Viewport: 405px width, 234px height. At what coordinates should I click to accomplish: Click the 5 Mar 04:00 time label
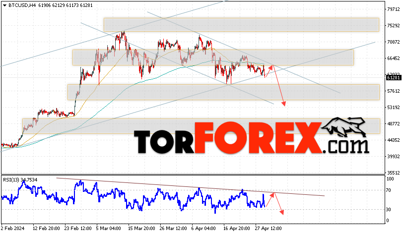coord(109,229)
